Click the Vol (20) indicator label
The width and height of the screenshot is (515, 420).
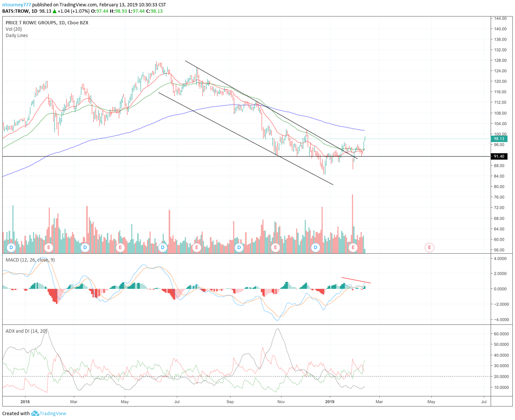click(14, 29)
